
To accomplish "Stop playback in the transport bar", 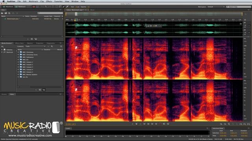I will click(x=132, y=124).
